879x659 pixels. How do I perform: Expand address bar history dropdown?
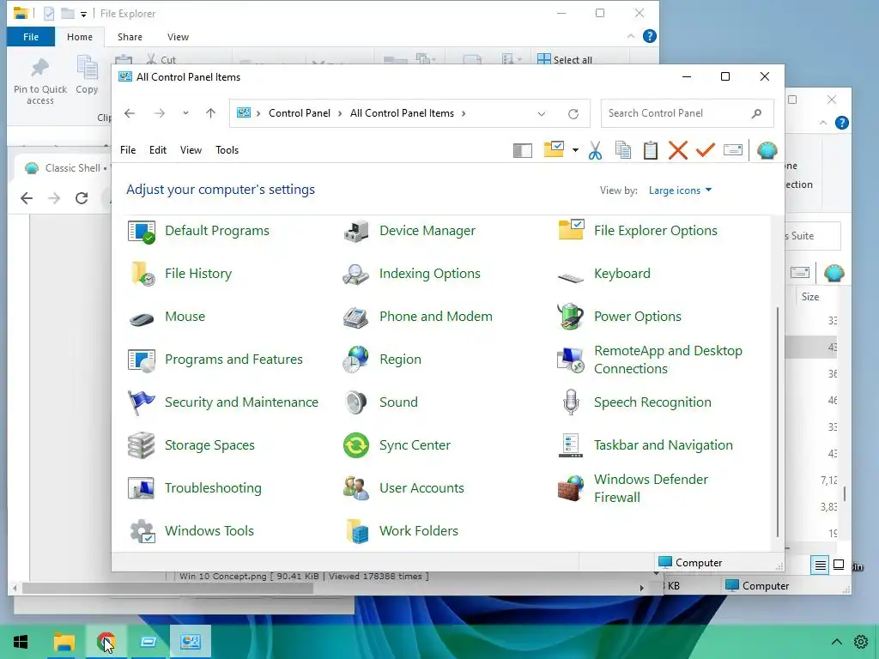[541, 114]
